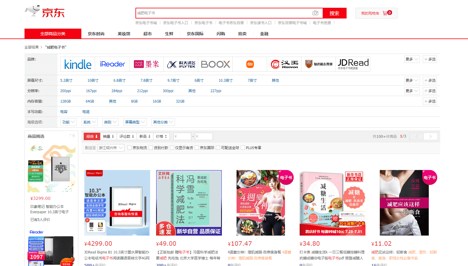Click the red 搜索 search button
Viewport: 468px width, 266px height.
pyautogui.click(x=334, y=13)
